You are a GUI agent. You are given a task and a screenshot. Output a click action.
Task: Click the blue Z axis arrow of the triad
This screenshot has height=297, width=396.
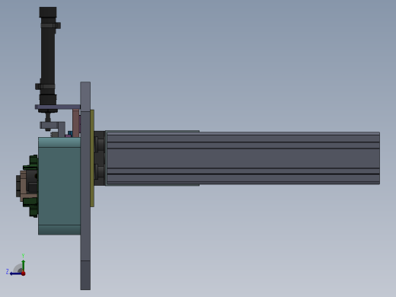[15, 273]
